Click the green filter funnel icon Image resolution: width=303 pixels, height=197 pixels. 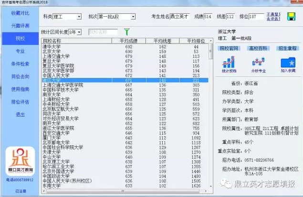[x=127, y=32]
